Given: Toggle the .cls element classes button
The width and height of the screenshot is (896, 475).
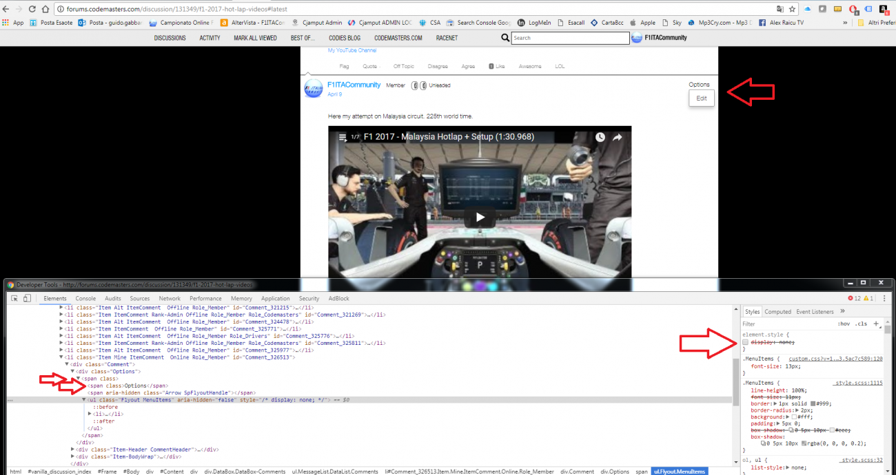Looking at the screenshot, I should pyautogui.click(x=861, y=324).
